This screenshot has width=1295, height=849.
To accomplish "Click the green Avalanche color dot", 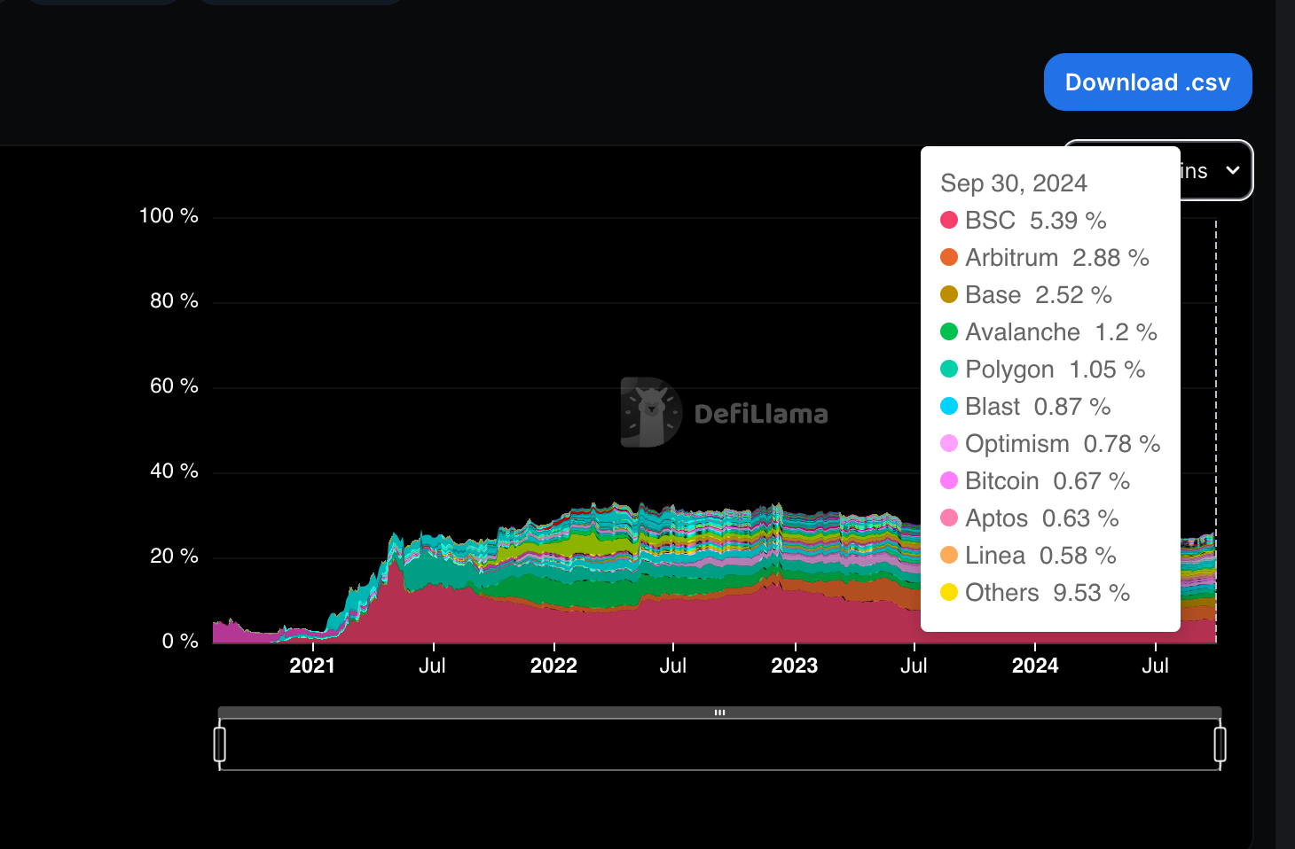I will pos(949,331).
